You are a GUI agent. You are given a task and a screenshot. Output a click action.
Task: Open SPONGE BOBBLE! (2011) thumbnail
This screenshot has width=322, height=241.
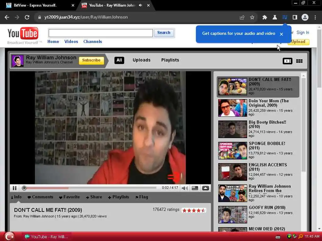(232, 151)
